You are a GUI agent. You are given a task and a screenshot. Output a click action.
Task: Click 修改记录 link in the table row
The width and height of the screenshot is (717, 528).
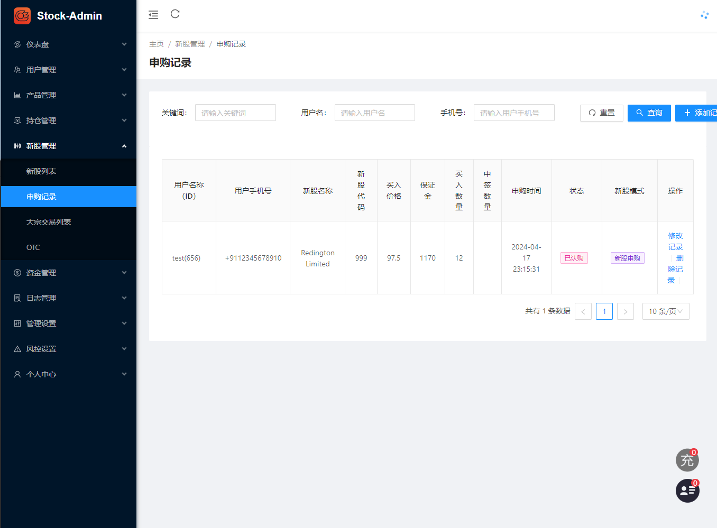click(675, 241)
